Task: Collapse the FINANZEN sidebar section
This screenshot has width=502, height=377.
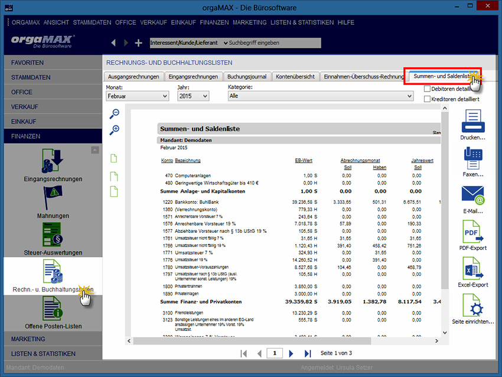Action: click(x=53, y=136)
